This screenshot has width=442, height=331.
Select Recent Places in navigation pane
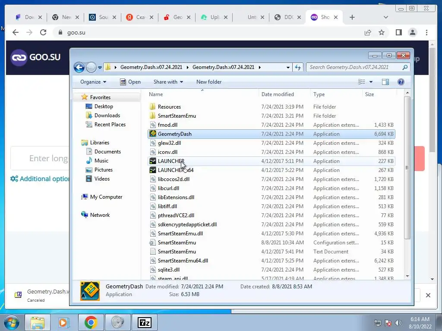[x=110, y=125]
